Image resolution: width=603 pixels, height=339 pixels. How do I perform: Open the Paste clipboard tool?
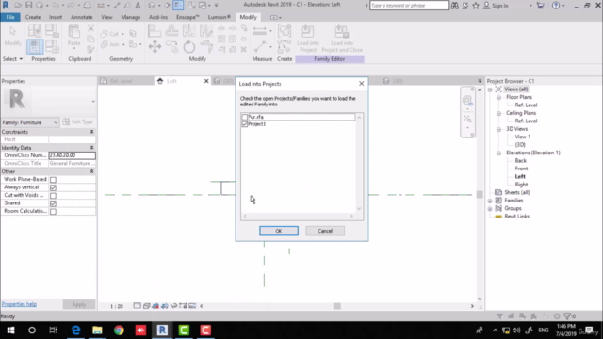coord(73,36)
